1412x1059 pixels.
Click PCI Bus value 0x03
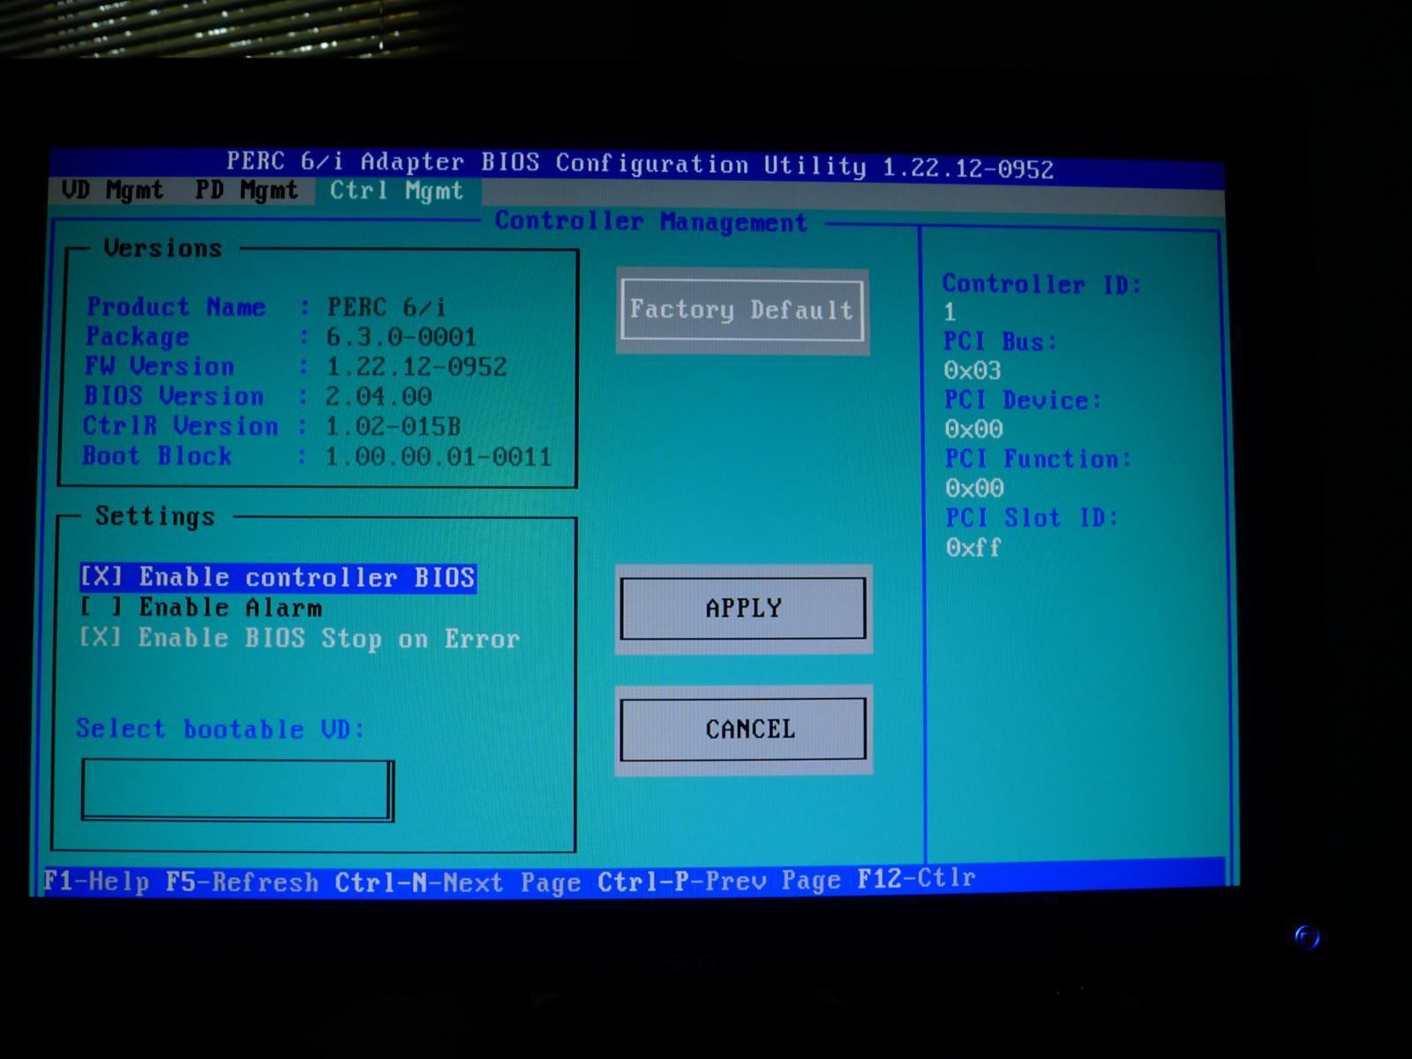pyautogui.click(x=973, y=371)
